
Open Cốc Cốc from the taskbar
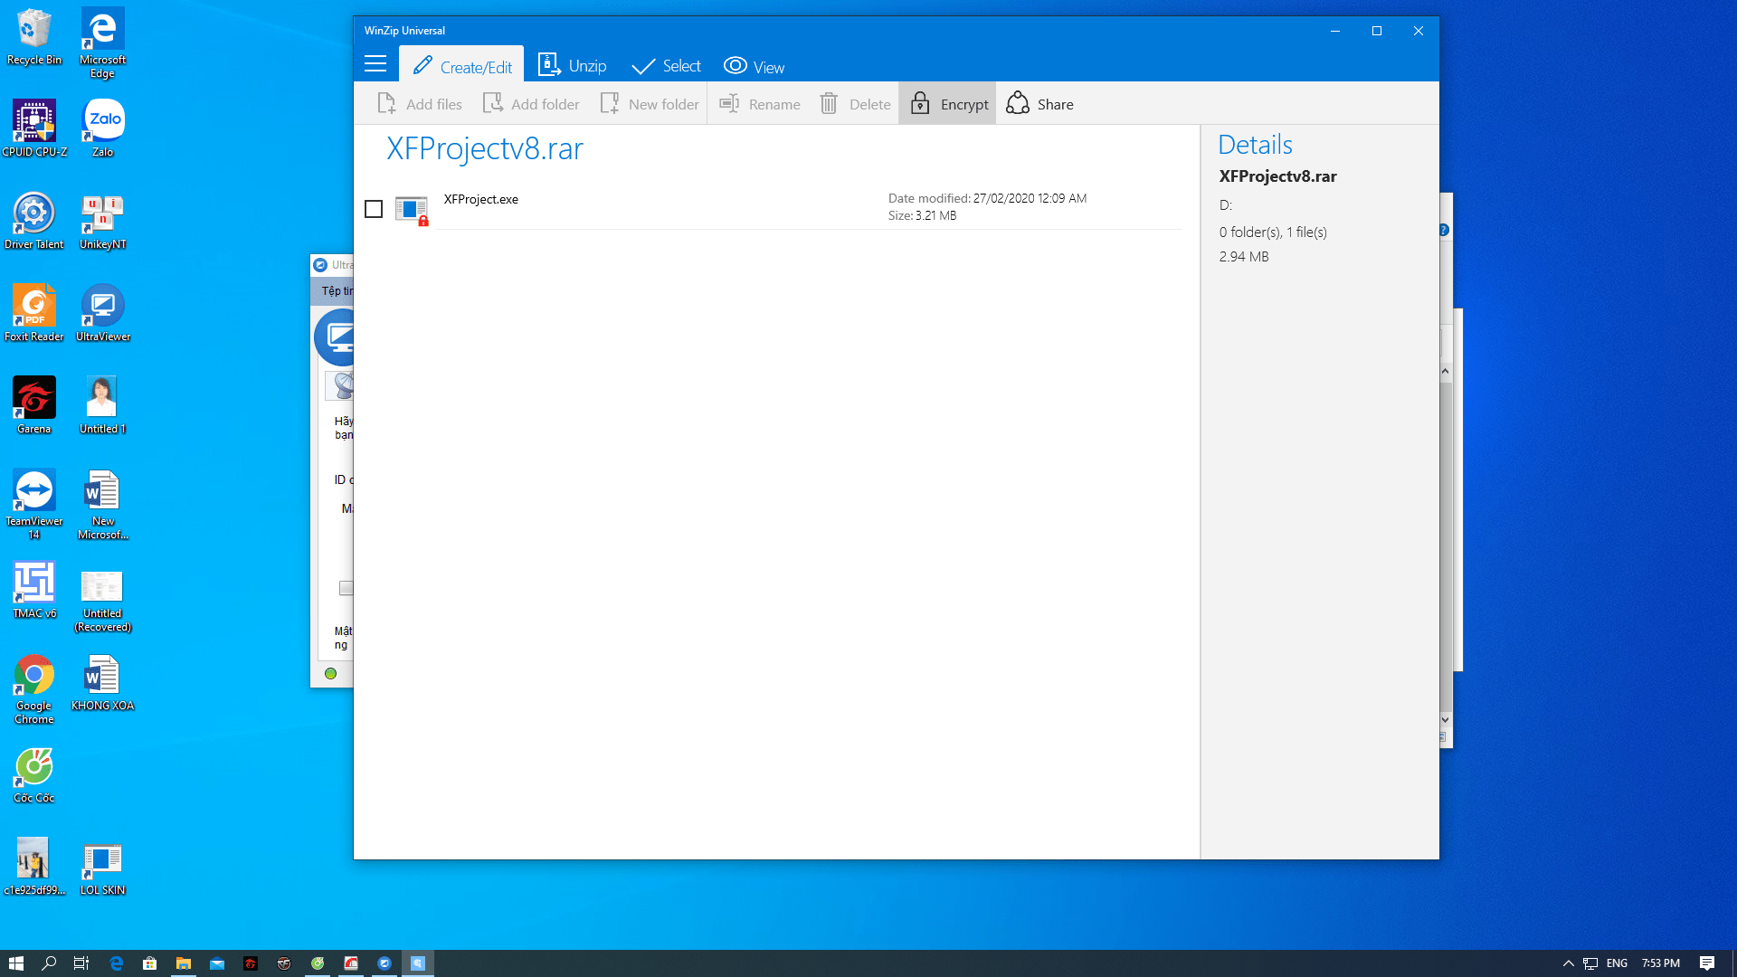point(318,963)
